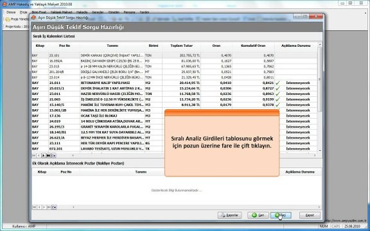Open Yardım menu in main window
This screenshot has width=370, height=231.
[x=144, y=12]
